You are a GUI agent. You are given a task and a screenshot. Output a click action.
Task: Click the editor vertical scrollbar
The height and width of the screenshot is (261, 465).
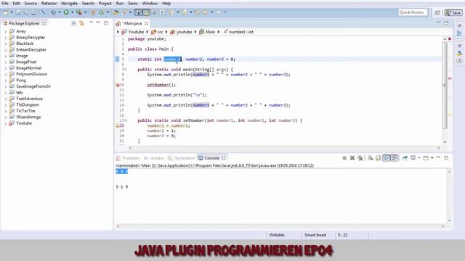[445, 86]
